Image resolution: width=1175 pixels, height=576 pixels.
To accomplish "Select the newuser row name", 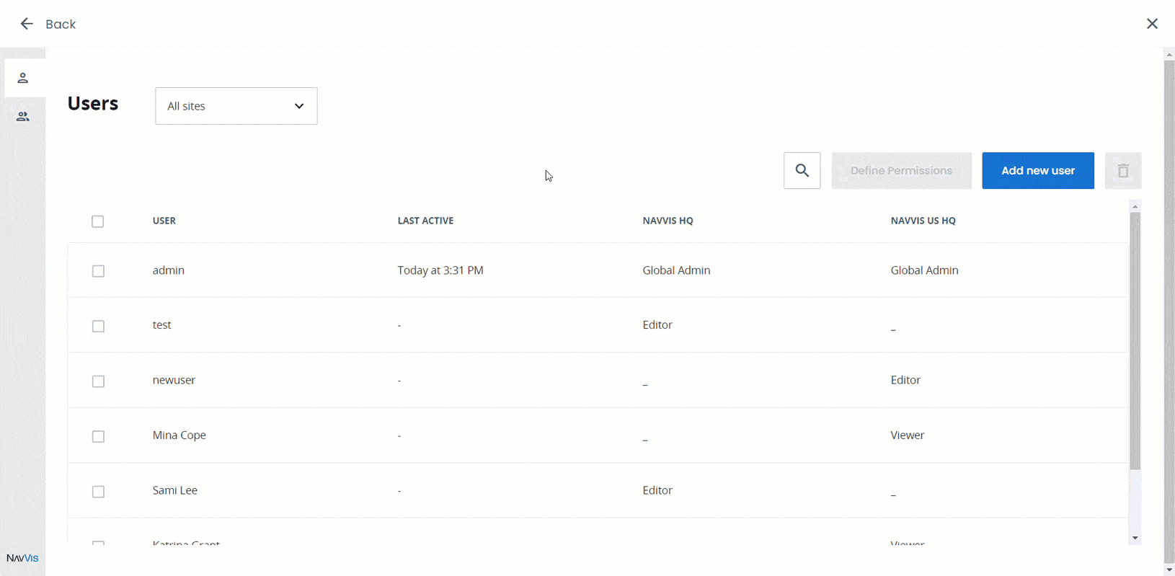I will click(174, 380).
